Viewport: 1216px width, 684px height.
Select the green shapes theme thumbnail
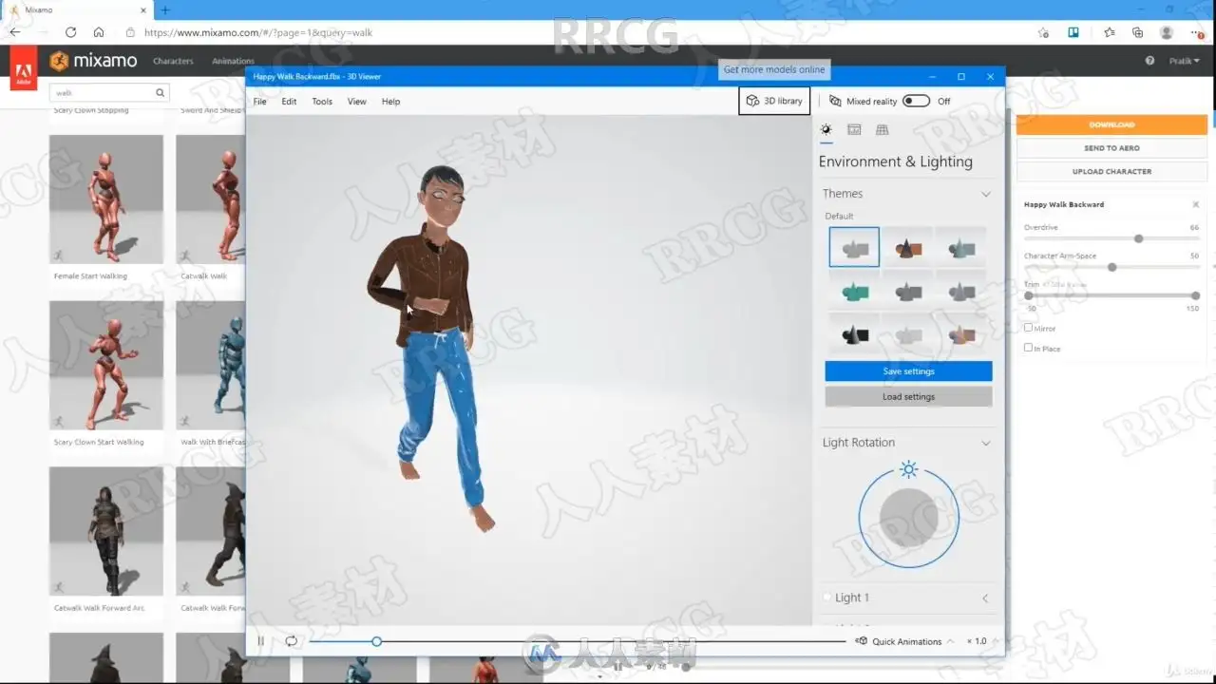tap(854, 291)
